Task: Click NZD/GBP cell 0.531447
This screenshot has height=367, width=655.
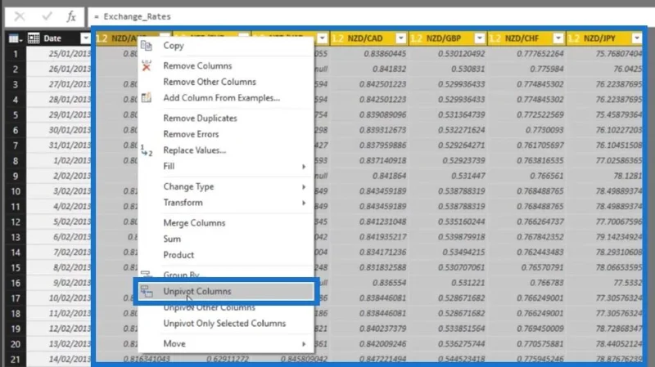Action: point(468,176)
